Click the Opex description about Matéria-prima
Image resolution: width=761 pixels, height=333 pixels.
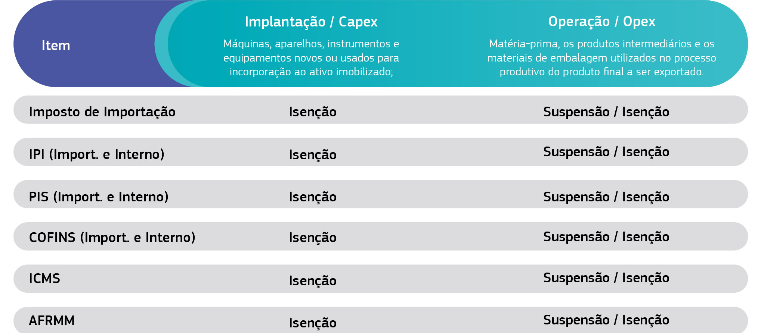pos(602,58)
